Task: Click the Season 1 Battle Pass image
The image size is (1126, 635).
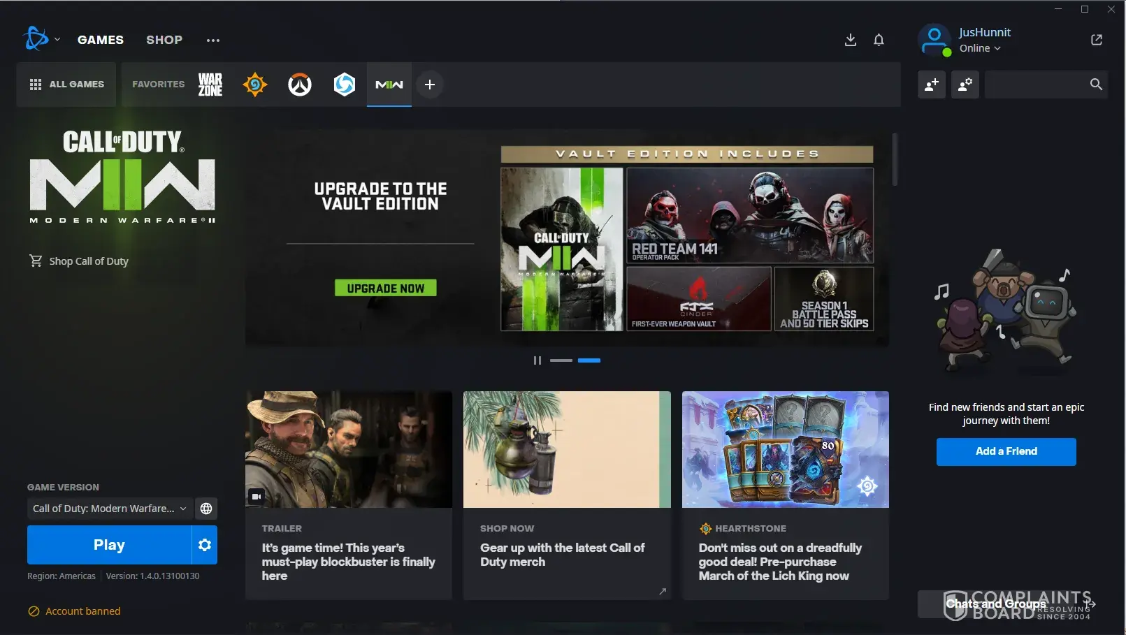Action: 824,298
